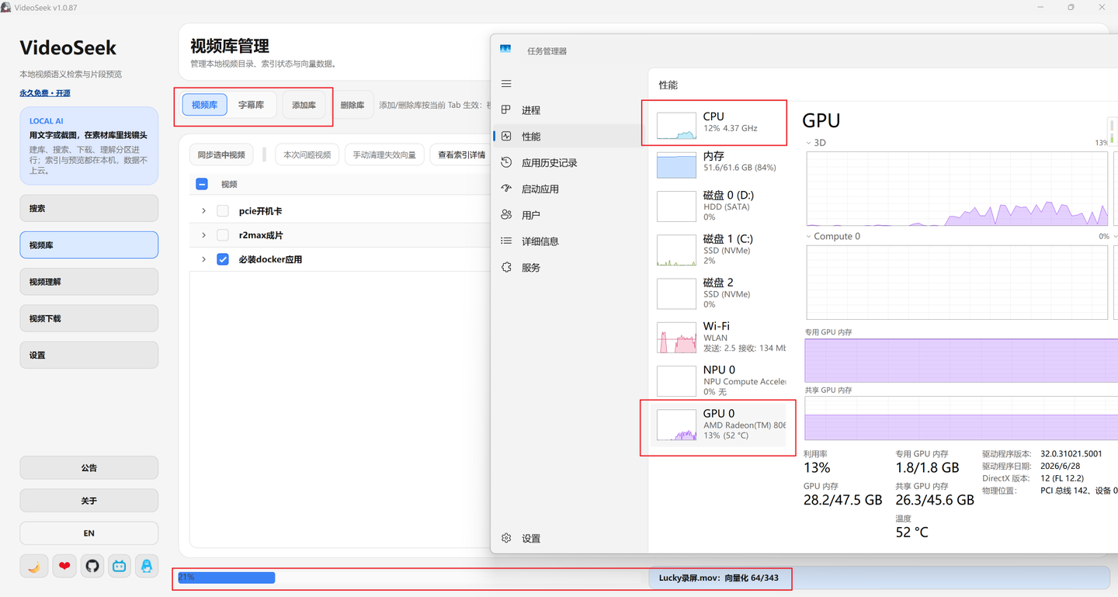Click the Lucky录屏.mov 向量化 status text

coord(718,578)
